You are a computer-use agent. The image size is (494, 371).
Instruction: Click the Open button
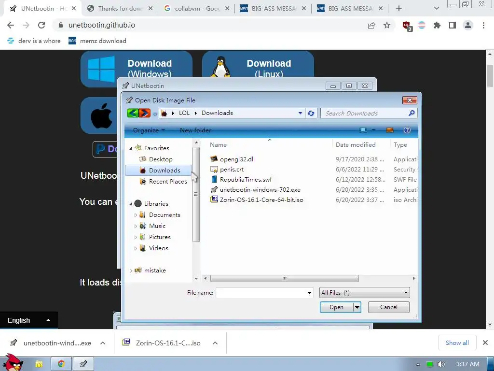click(x=336, y=307)
